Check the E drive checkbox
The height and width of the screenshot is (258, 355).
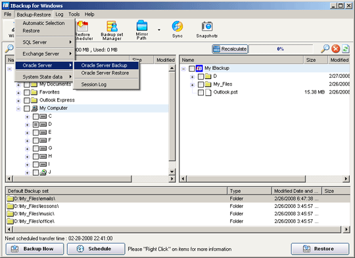[35, 132]
